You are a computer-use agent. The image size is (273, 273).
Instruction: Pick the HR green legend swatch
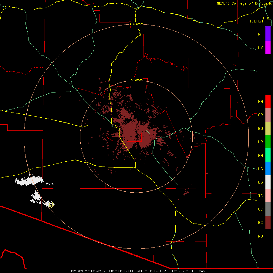click(268, 142)
